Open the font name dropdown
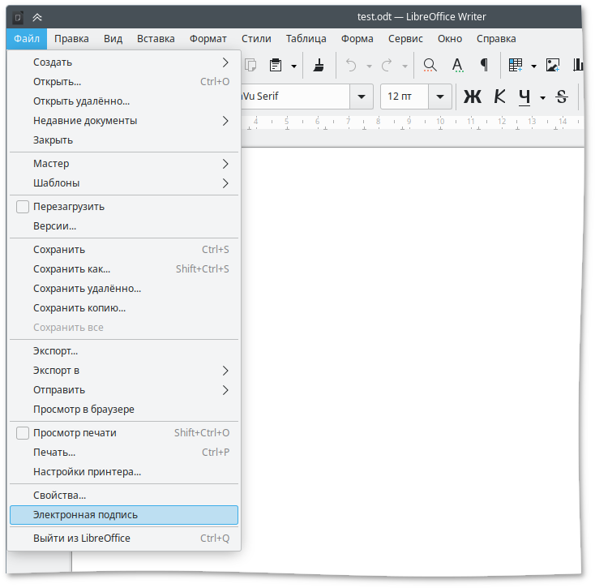 click(x=362, y=97)
